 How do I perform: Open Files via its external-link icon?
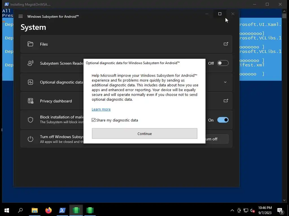[226, 44]
